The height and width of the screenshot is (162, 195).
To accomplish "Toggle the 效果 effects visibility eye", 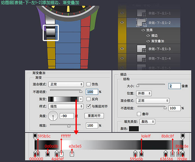I will click(x=143, y=30).
